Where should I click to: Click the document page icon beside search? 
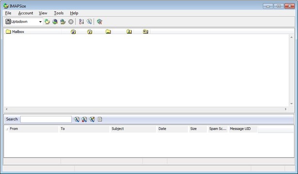pyautogui.click(x=100, y=119)
